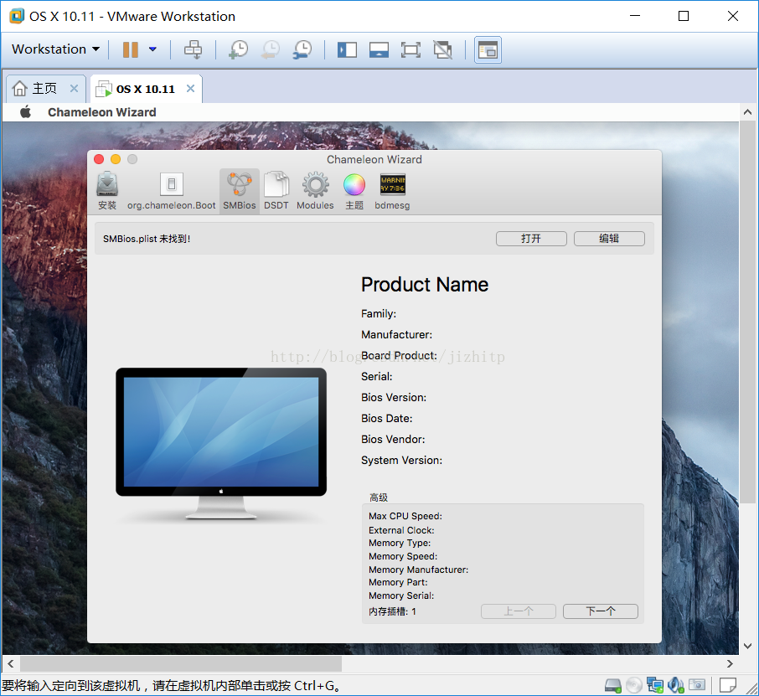Open the DSDT pane

(x=276, y=191)
